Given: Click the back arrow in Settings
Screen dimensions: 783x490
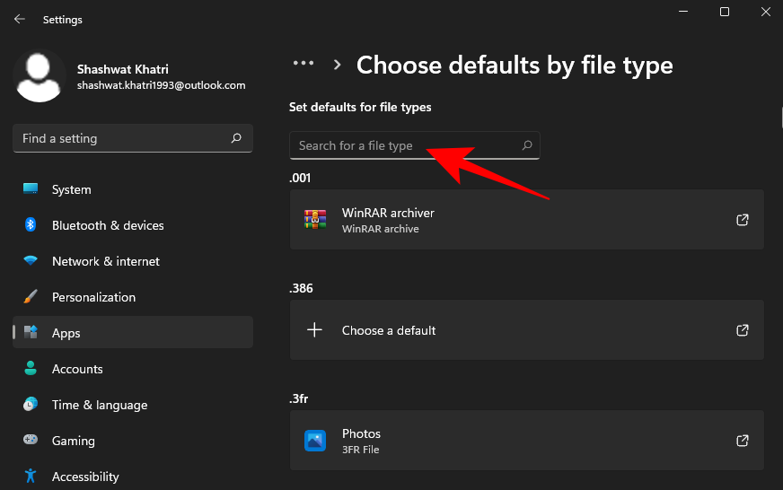Looking at the screenshot, I should pyautogui.click(x=19, y=19).
